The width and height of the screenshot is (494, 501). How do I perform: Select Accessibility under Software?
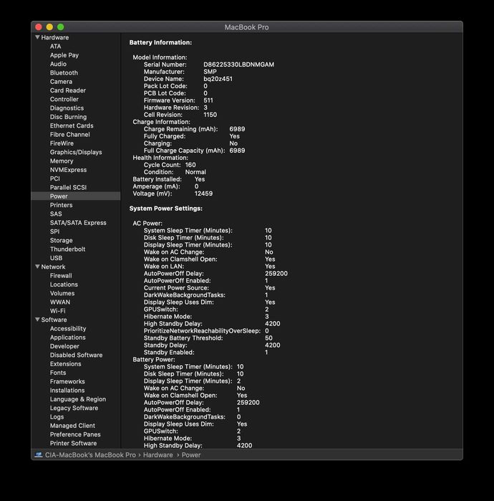coord(68,329)
